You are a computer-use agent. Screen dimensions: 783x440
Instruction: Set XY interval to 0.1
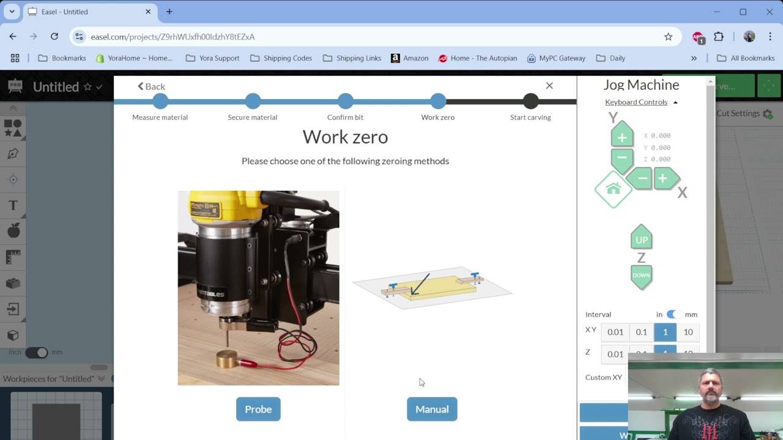tap(641, 332)
